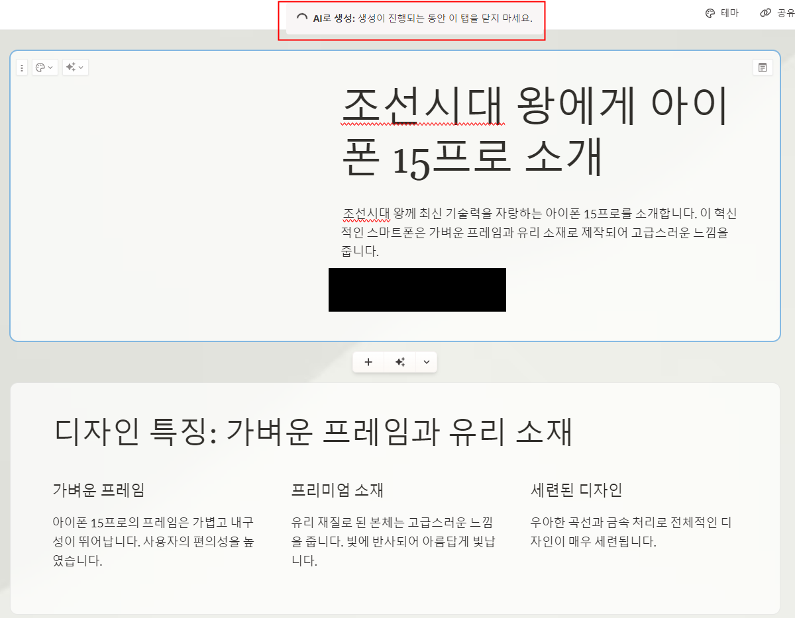Open the 테마 theme menu

click(x=722, y=13)
